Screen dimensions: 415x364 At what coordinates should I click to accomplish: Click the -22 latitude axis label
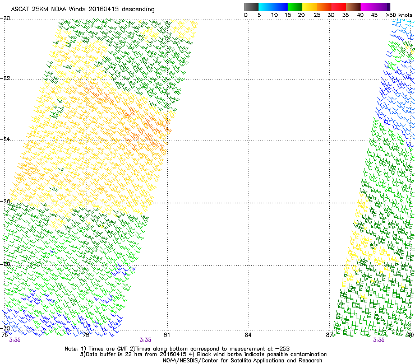5,78
